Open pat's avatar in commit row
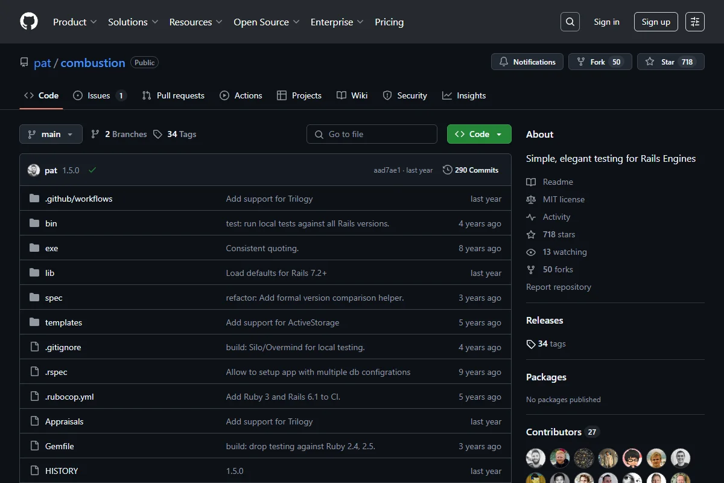 [x=34, y=170]
